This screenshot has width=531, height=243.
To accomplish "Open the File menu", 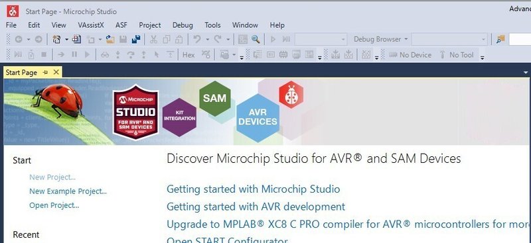I will click(11, 25).
